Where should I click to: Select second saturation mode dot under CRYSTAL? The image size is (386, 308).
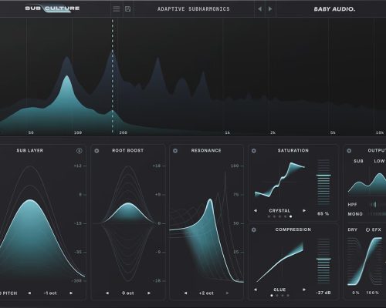coord(274,216)
